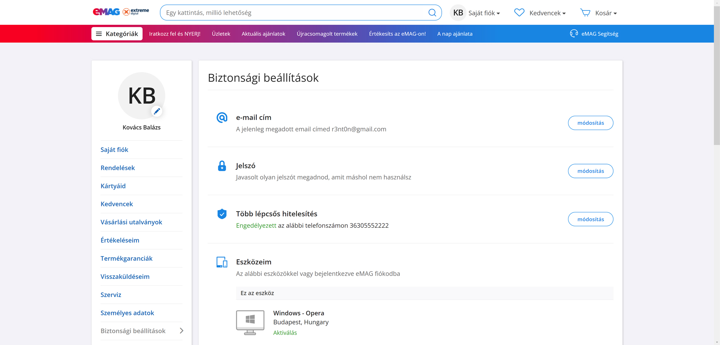Open Aktuális ajánlatok in navigation bar
The height and width of the screenshot is (345, 720).
[263, 34]
